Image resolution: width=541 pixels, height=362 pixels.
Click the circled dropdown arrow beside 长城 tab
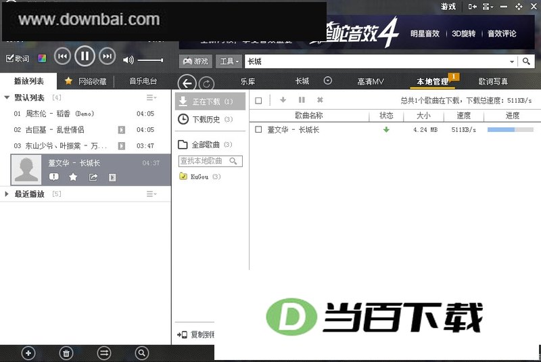[328, 81]
